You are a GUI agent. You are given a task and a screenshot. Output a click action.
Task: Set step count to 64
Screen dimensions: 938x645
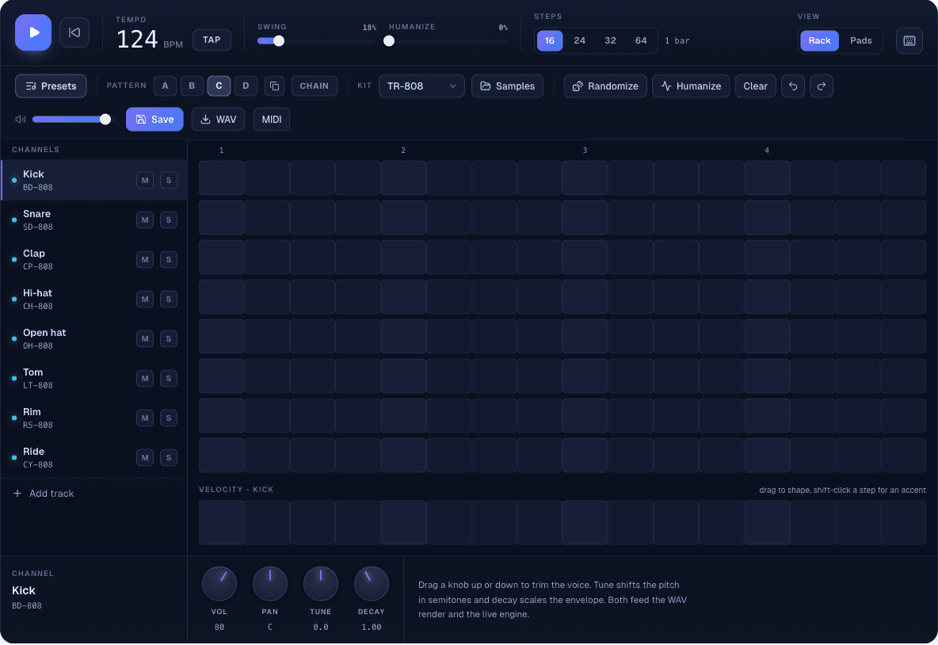click(x=641, y=40)
